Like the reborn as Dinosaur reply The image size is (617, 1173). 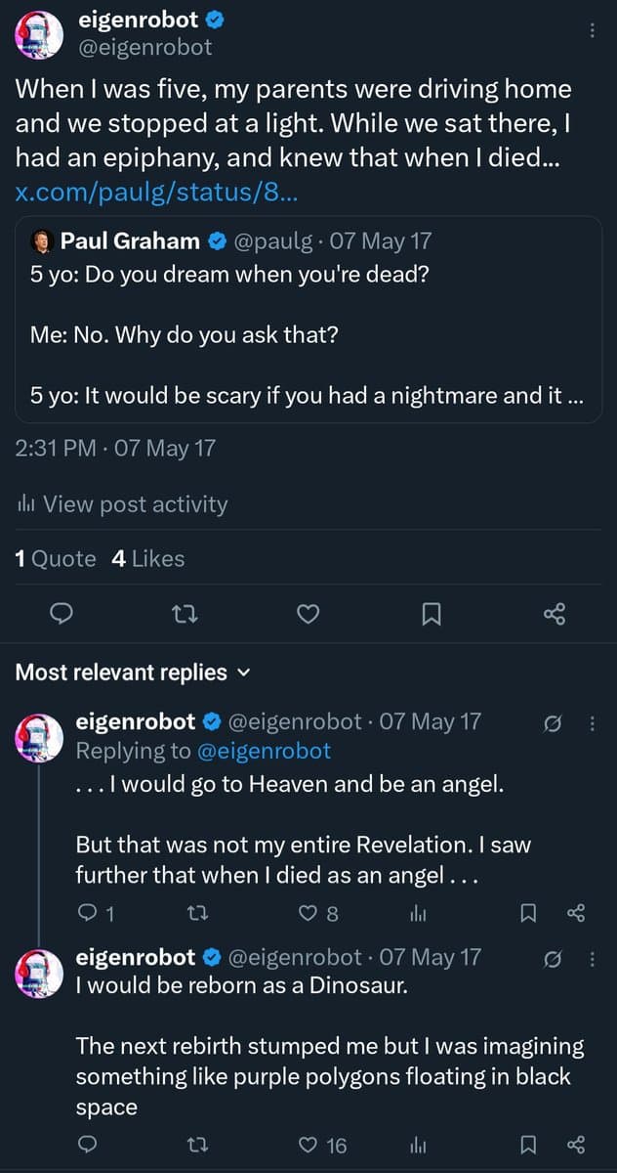click(x=309, y=1145)
